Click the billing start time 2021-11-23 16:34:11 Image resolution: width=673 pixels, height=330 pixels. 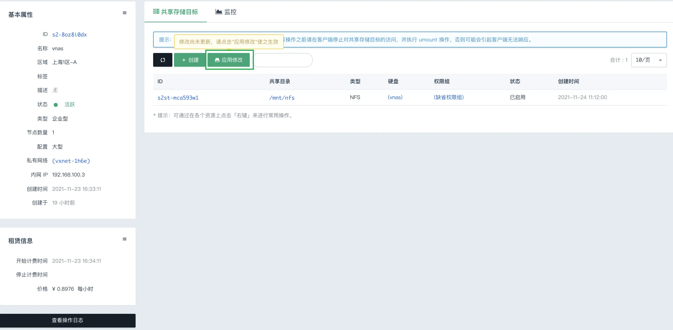[77, 261]
